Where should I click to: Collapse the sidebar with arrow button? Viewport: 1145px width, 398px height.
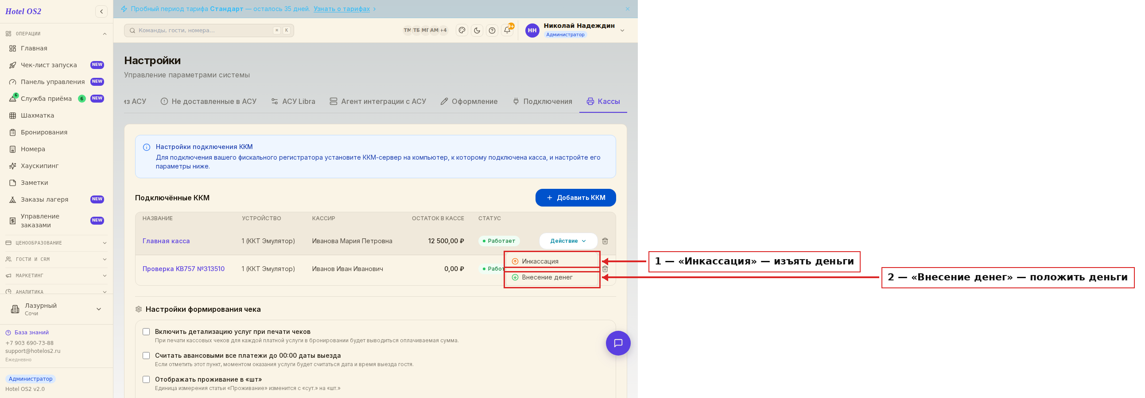click(x=101, y=11)
